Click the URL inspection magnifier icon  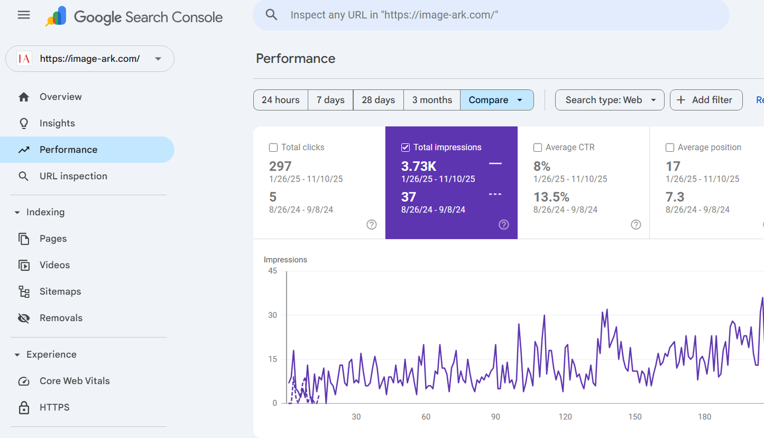(x=23, y=176)
